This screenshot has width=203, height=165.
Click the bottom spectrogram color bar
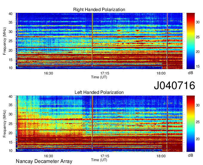click(x=190, y=124)
